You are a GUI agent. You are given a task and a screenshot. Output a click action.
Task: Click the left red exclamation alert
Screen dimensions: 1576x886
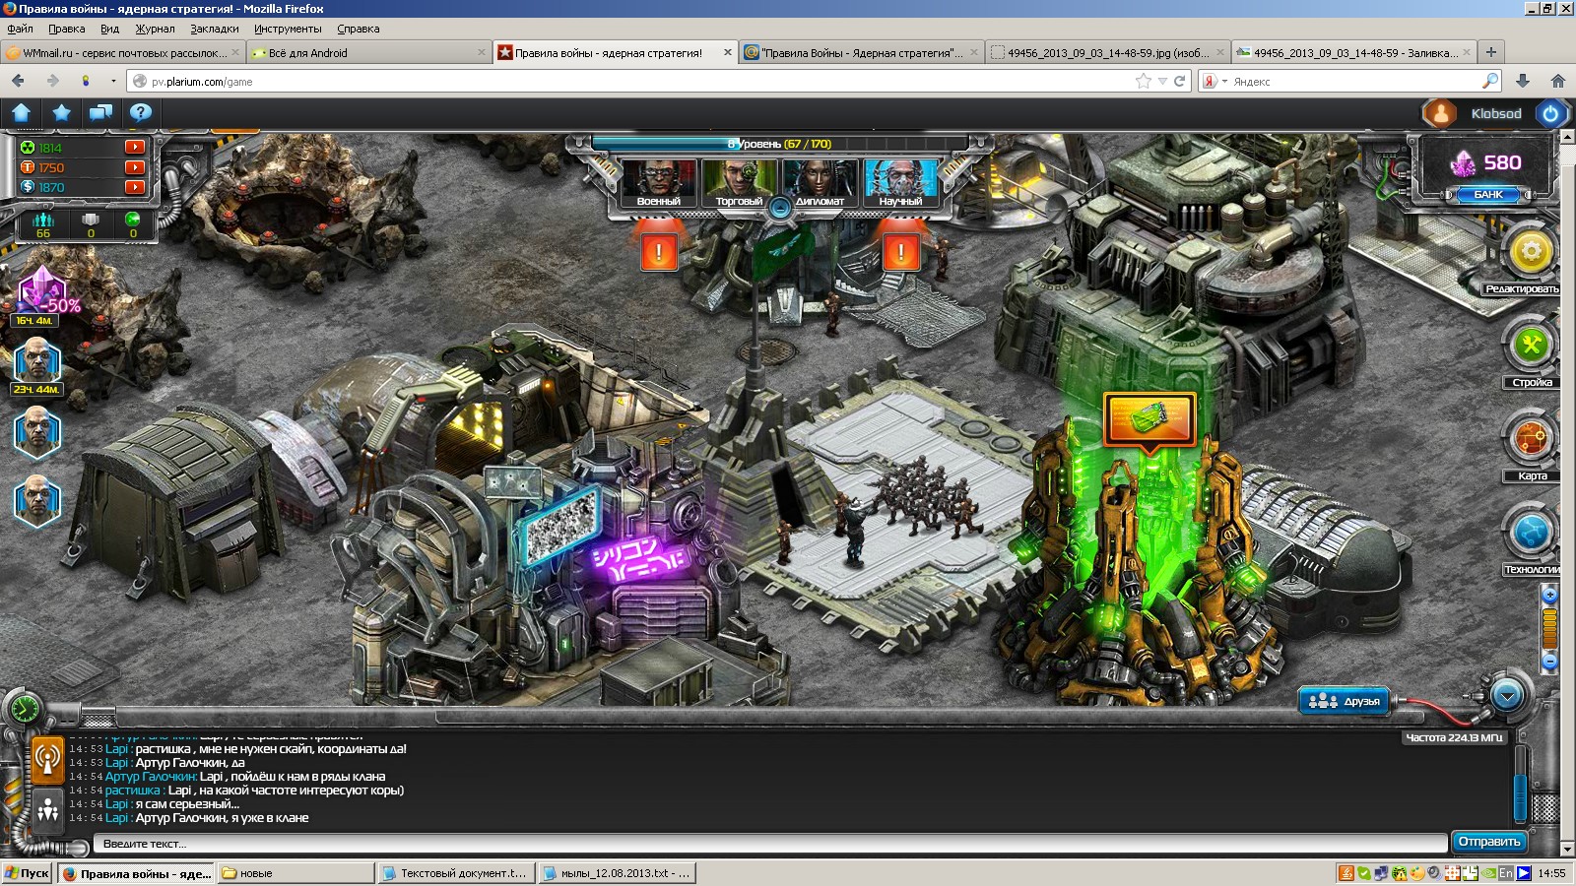pos(659,252)
